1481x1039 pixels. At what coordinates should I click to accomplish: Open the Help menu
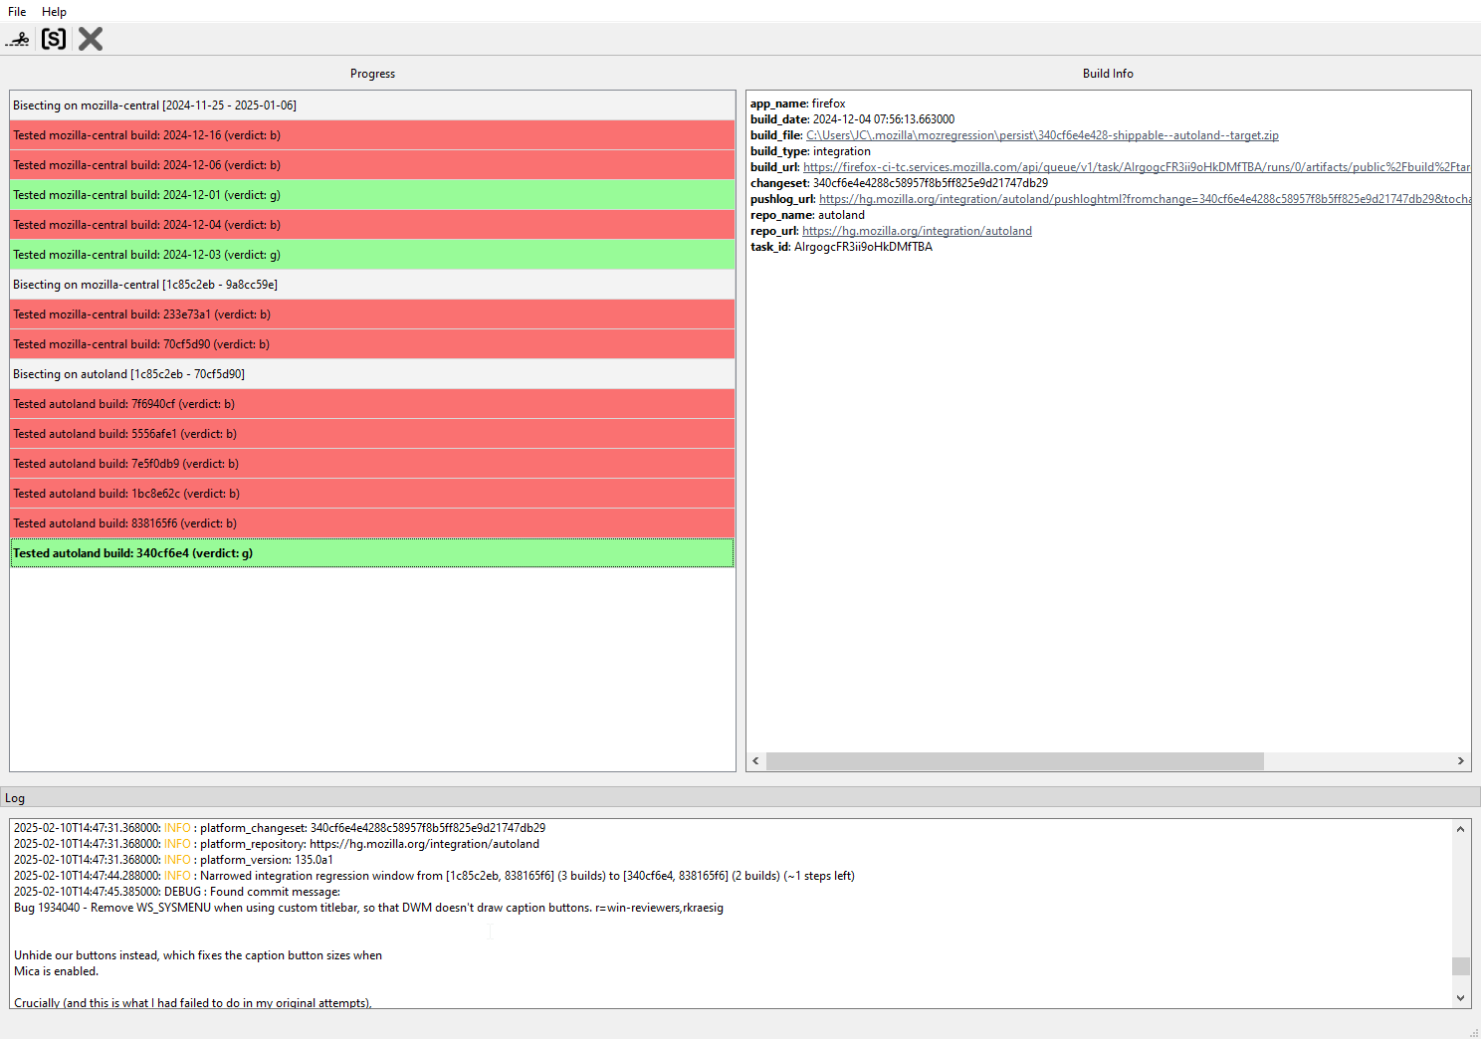54,12
